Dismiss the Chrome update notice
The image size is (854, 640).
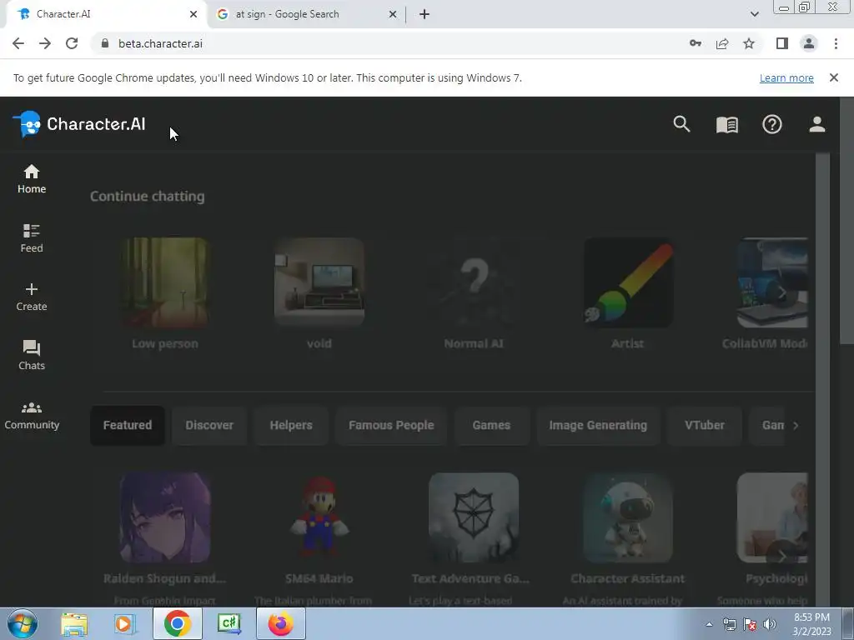pos(834,77)
